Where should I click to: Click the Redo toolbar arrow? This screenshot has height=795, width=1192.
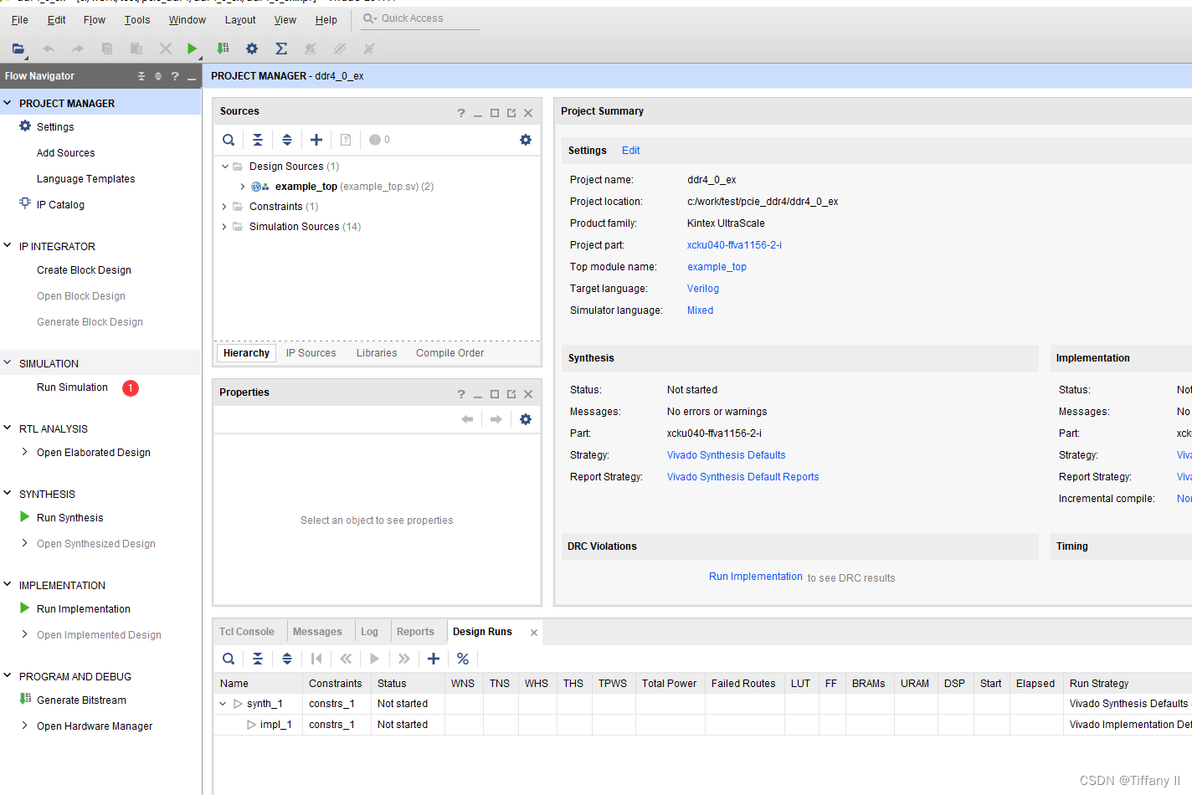78,49
